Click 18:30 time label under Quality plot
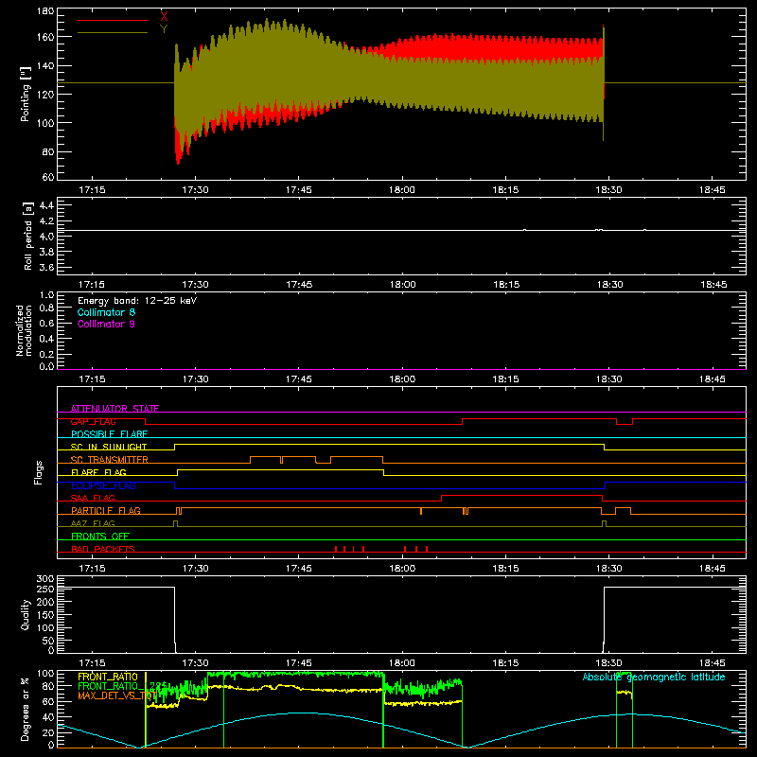Viewport: 757px width, 757px height. coord(608,663)
